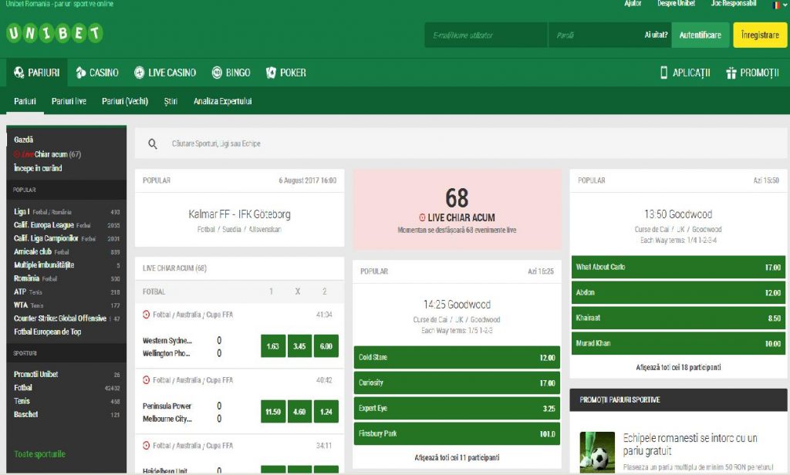
Task: Bet on Murad Khan at 10.00
Action: pos(678,343)
